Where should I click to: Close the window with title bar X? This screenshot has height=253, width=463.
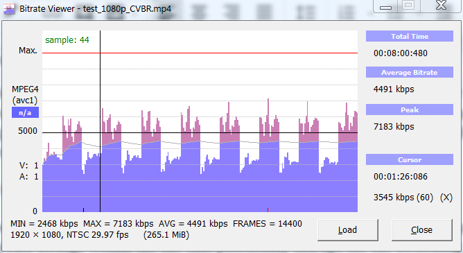[441, 6]
